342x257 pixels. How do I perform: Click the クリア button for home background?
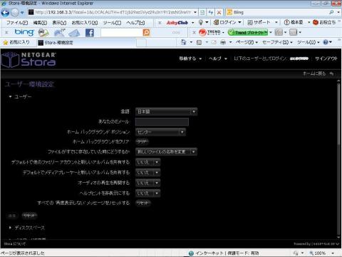(142, 141)
